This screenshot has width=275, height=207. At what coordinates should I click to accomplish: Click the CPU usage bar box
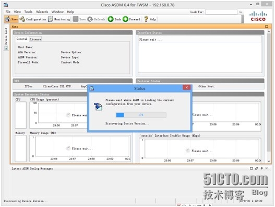click(x=20, y=115)
